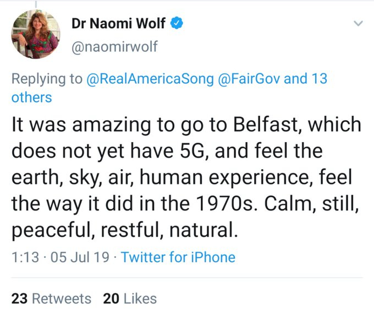Click the 'Replying to' label
Image resolution: width=374 pixels, height=314 pixels.
[x=47, y=79]
